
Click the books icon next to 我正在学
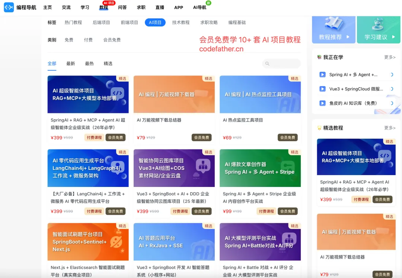(319, 57)
